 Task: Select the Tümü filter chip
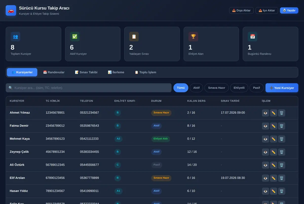181,88
